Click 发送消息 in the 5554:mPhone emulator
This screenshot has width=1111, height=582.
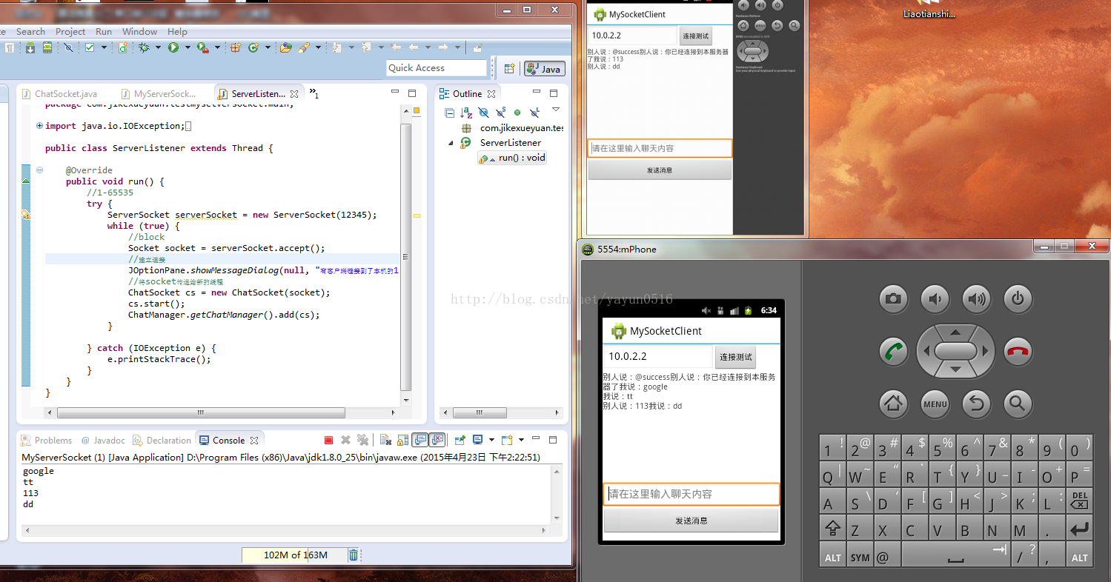point(691,521)
